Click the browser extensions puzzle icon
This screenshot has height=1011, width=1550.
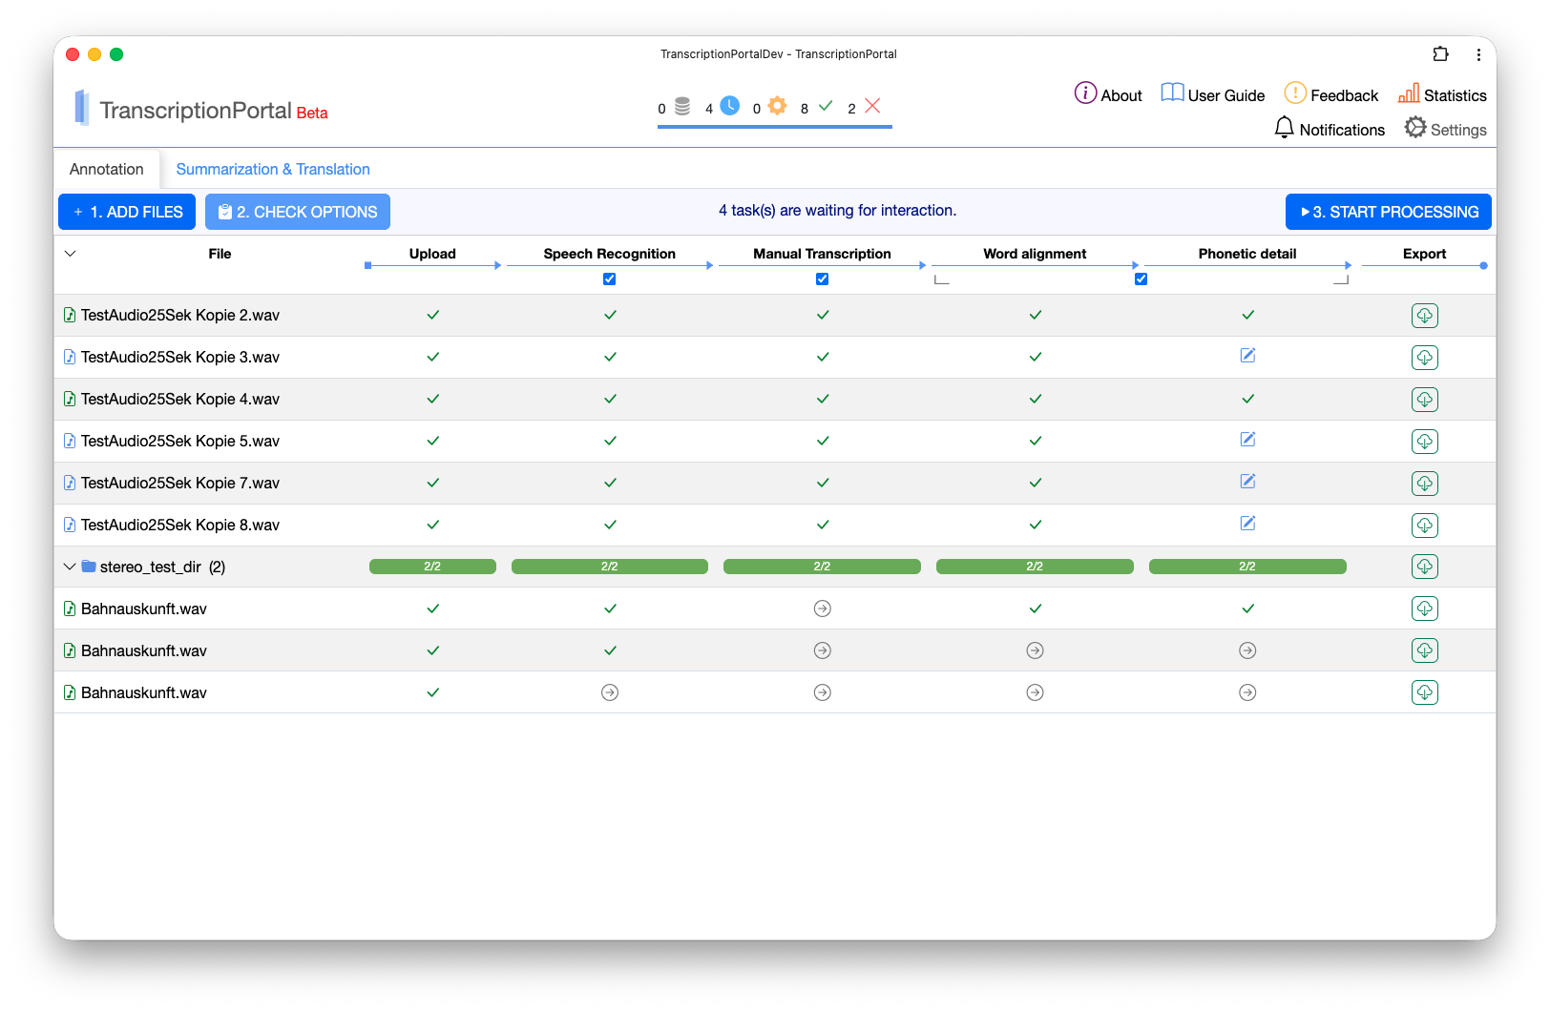point(1441,54)
